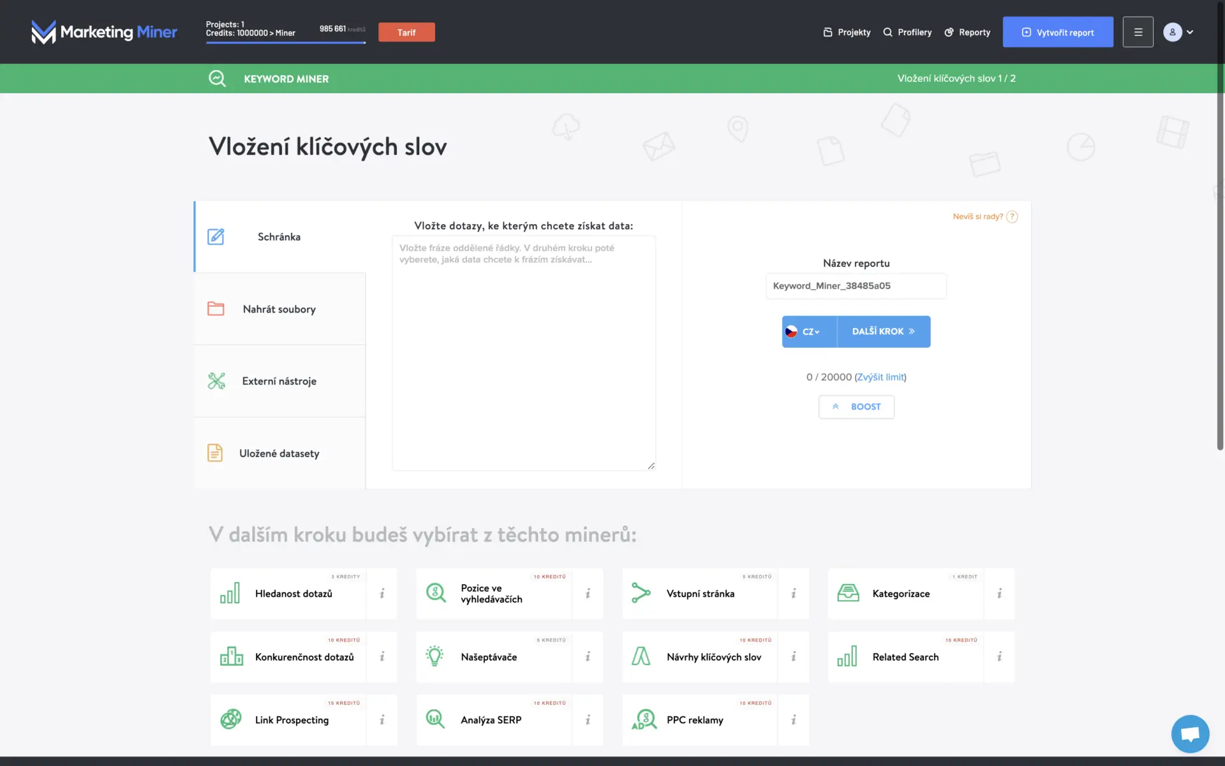Click the Keyword Miner magnifier icon
Viewport: 1225px width, 766px height.
click(218, 79)
